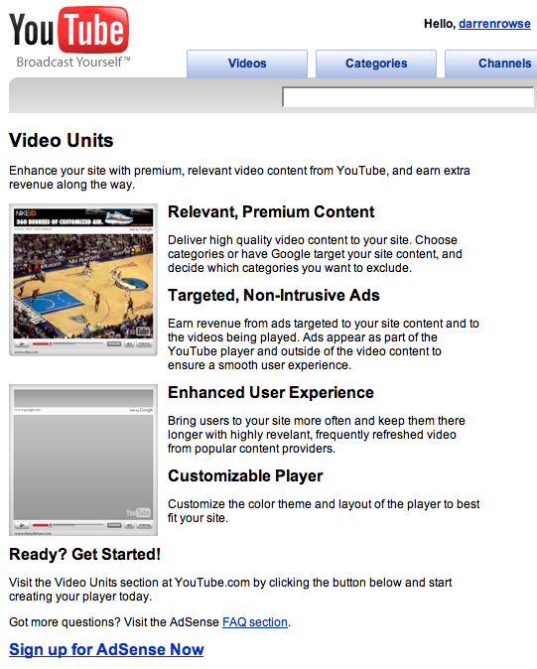Switch to the Categories tab
The image size is (537, 669).
tap(376, 64)
